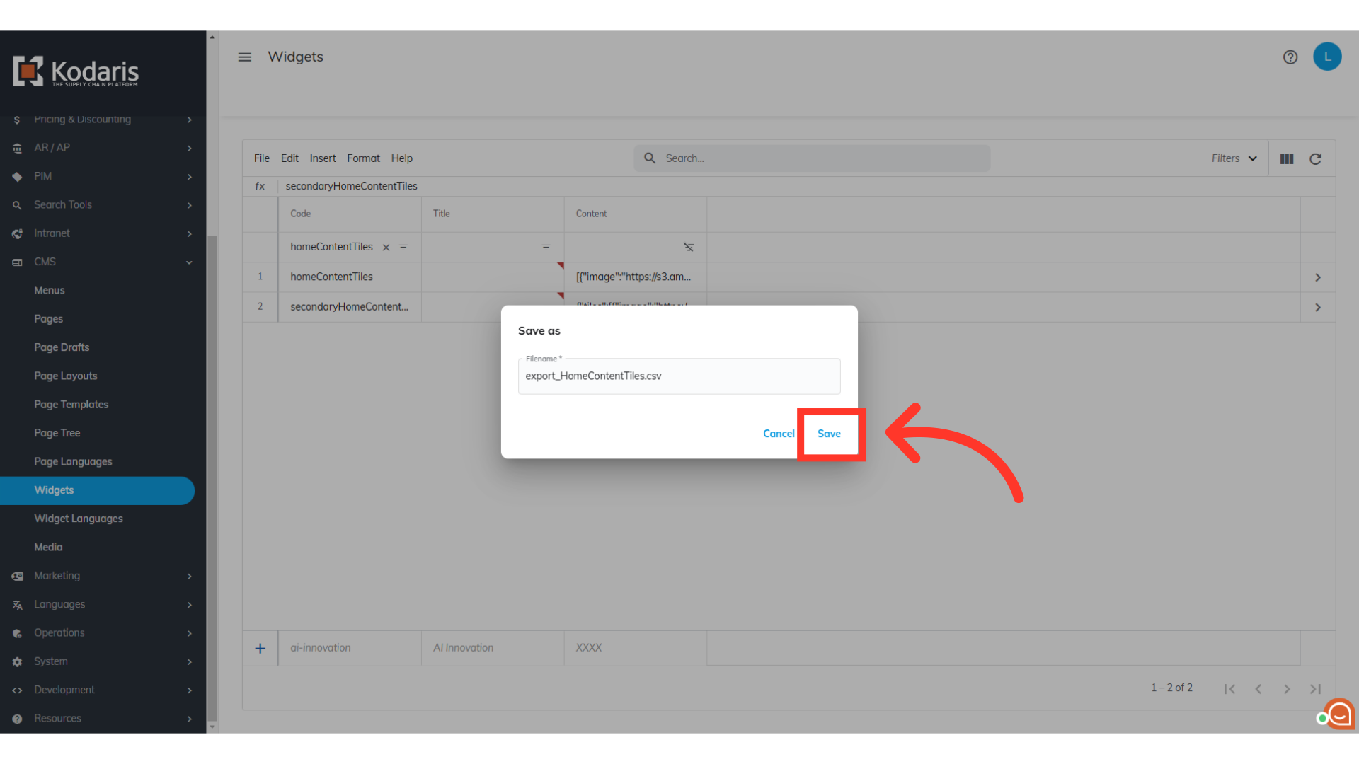The width and height of the screenshot is (1359, 764).
Task: Toggle the Content column filter-off icon
Action: [x=688, y=248]
